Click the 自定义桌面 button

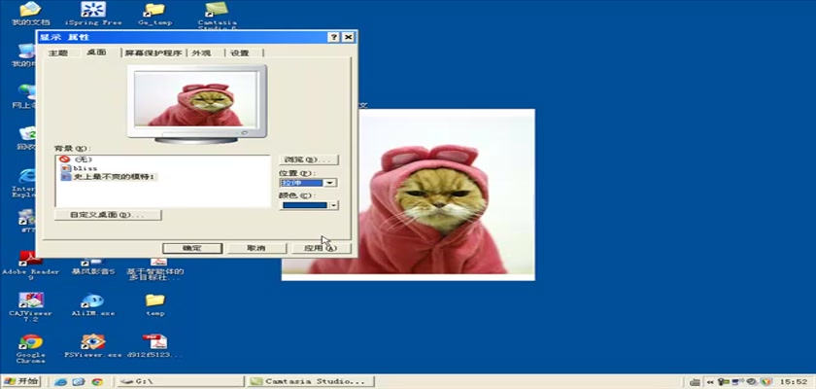(x=108, y=215)
